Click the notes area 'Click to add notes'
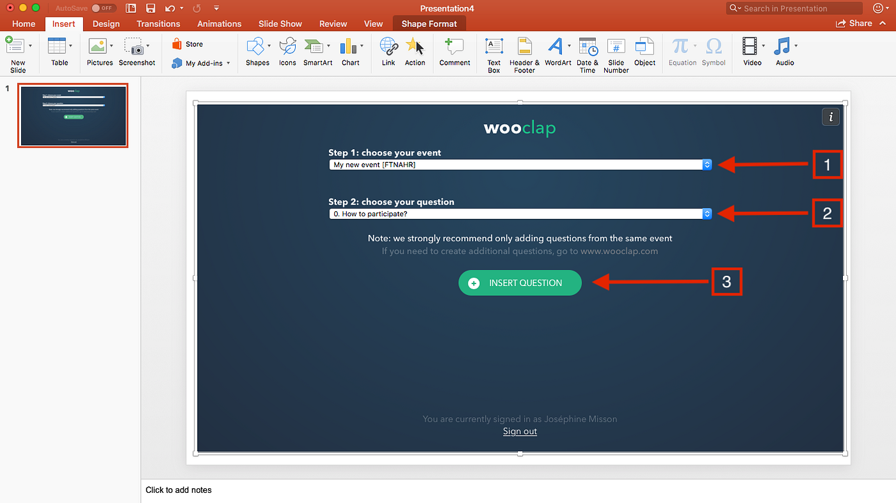The width and height of the screenshot is (896, 503). 179,490
